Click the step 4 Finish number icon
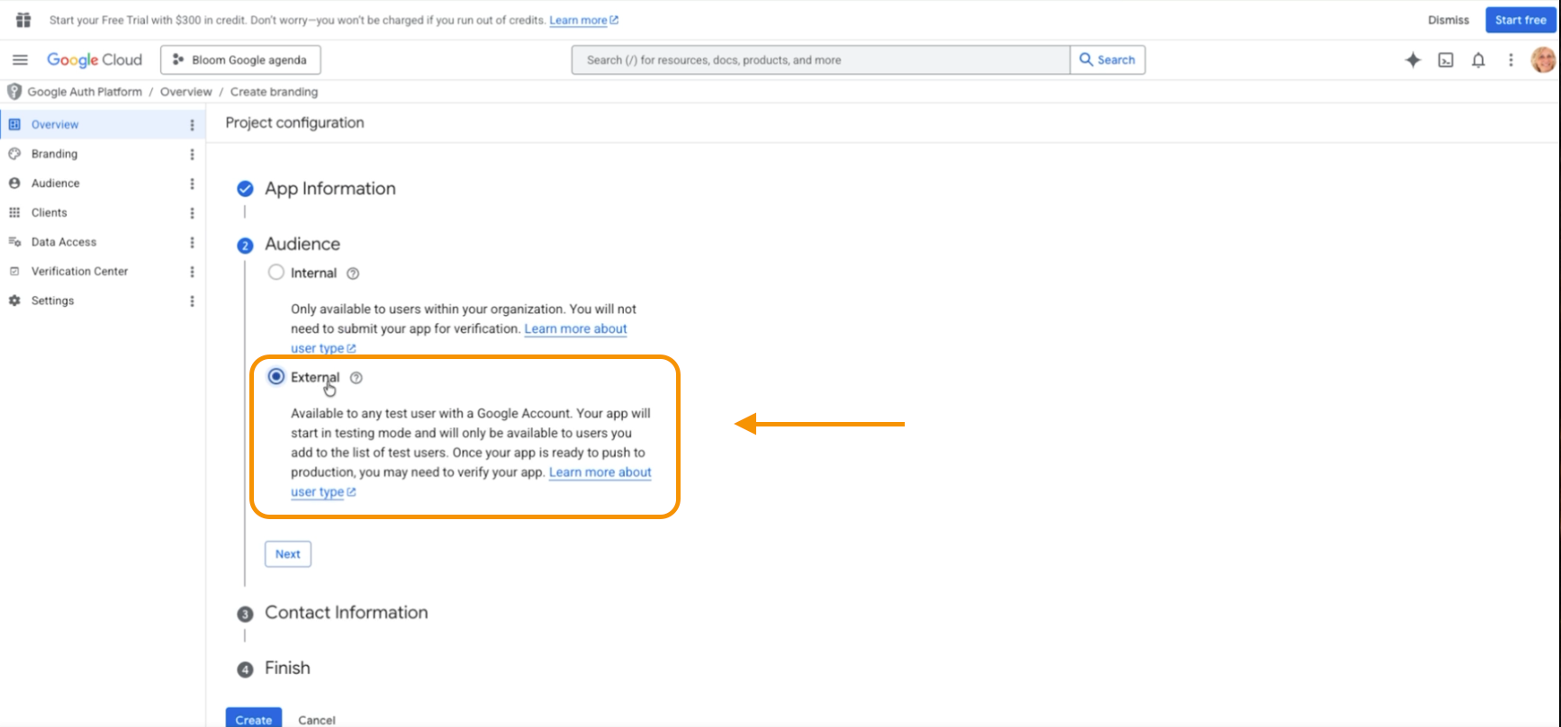This screenshot has width=1561, height=727. pos(245,669)
